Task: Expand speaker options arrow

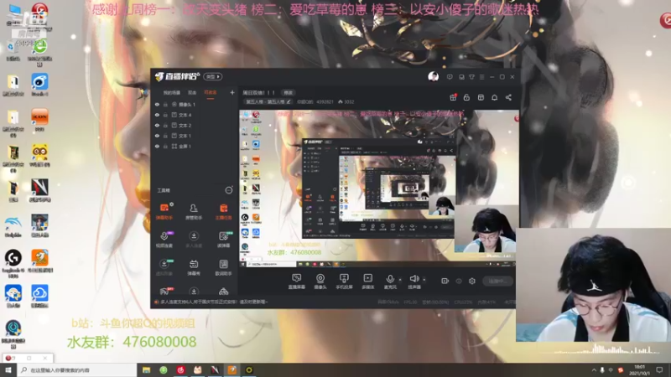Action: (424, 280)
